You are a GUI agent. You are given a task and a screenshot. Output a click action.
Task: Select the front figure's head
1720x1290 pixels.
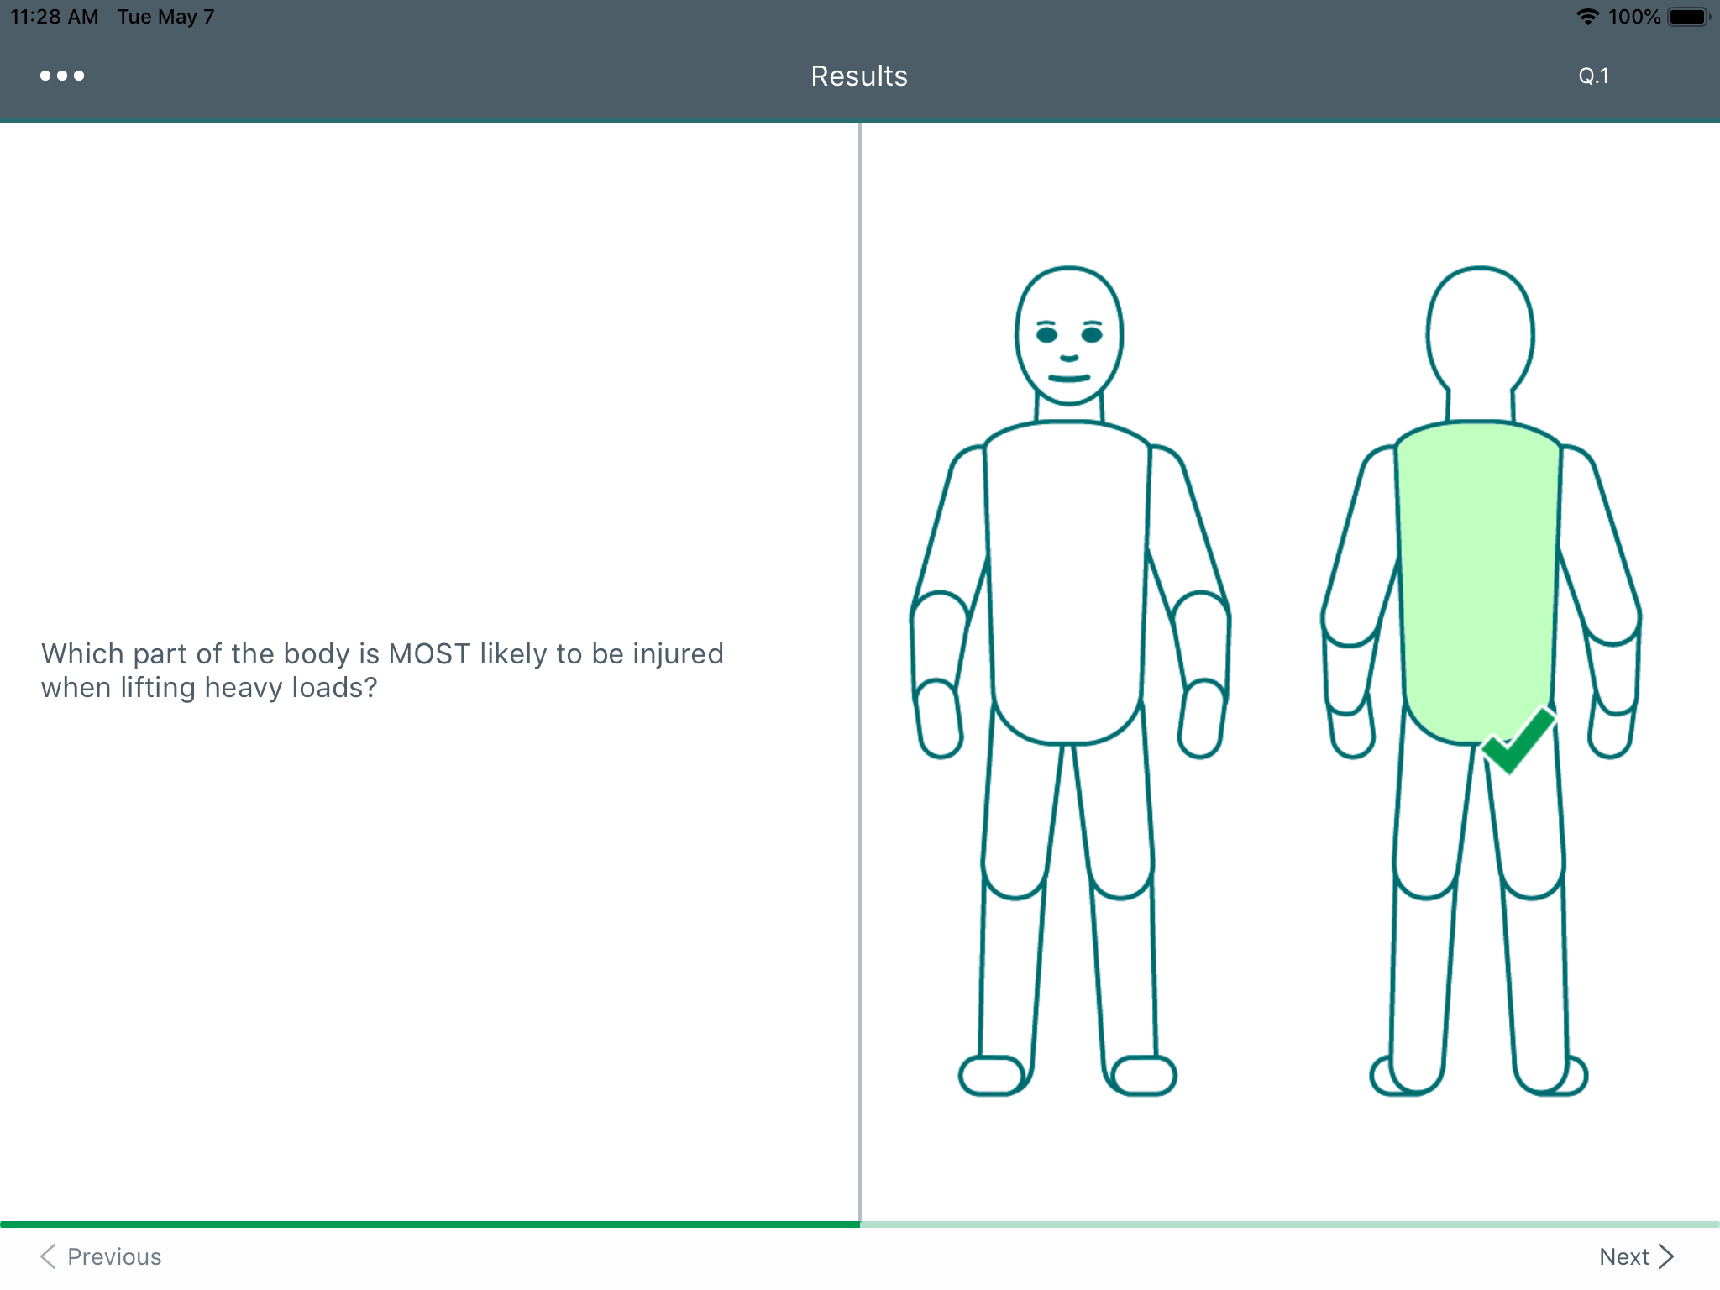[1068, 336]
